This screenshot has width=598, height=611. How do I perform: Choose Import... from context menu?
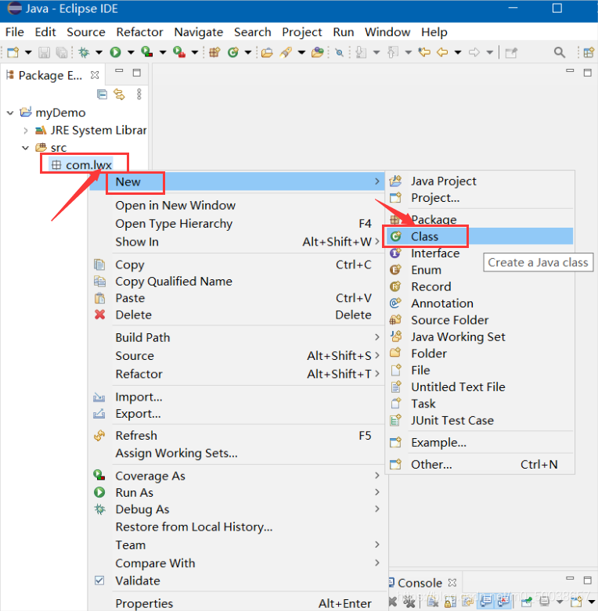click(237, 397)
